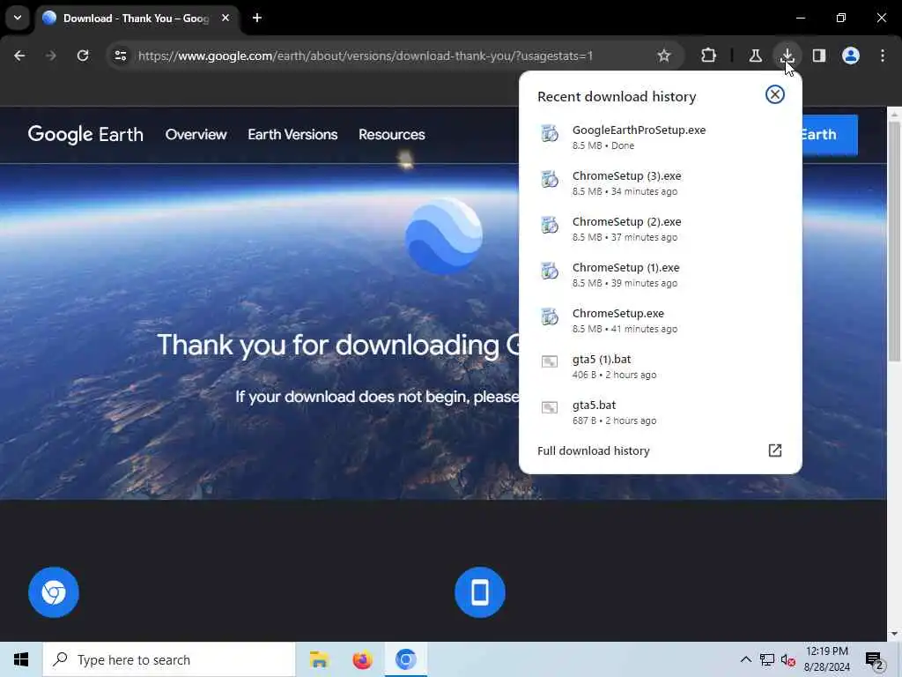Screen dimensions: 902x677
Task: Open the muted volume tray icon
Action: tap(788, 659)
